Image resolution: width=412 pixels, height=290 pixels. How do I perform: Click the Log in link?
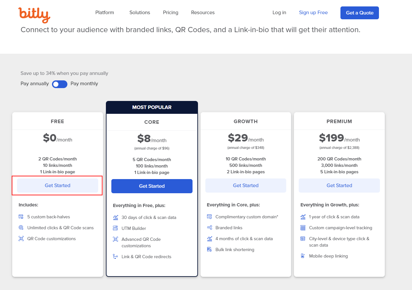(x=279, y=13)
